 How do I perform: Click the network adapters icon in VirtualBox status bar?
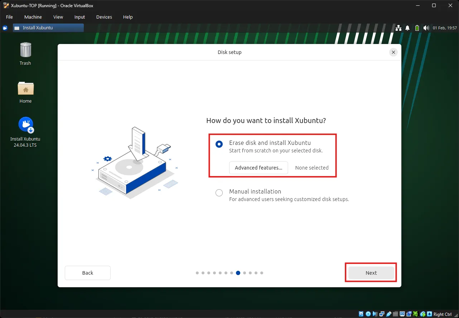(x=382, y=314)
